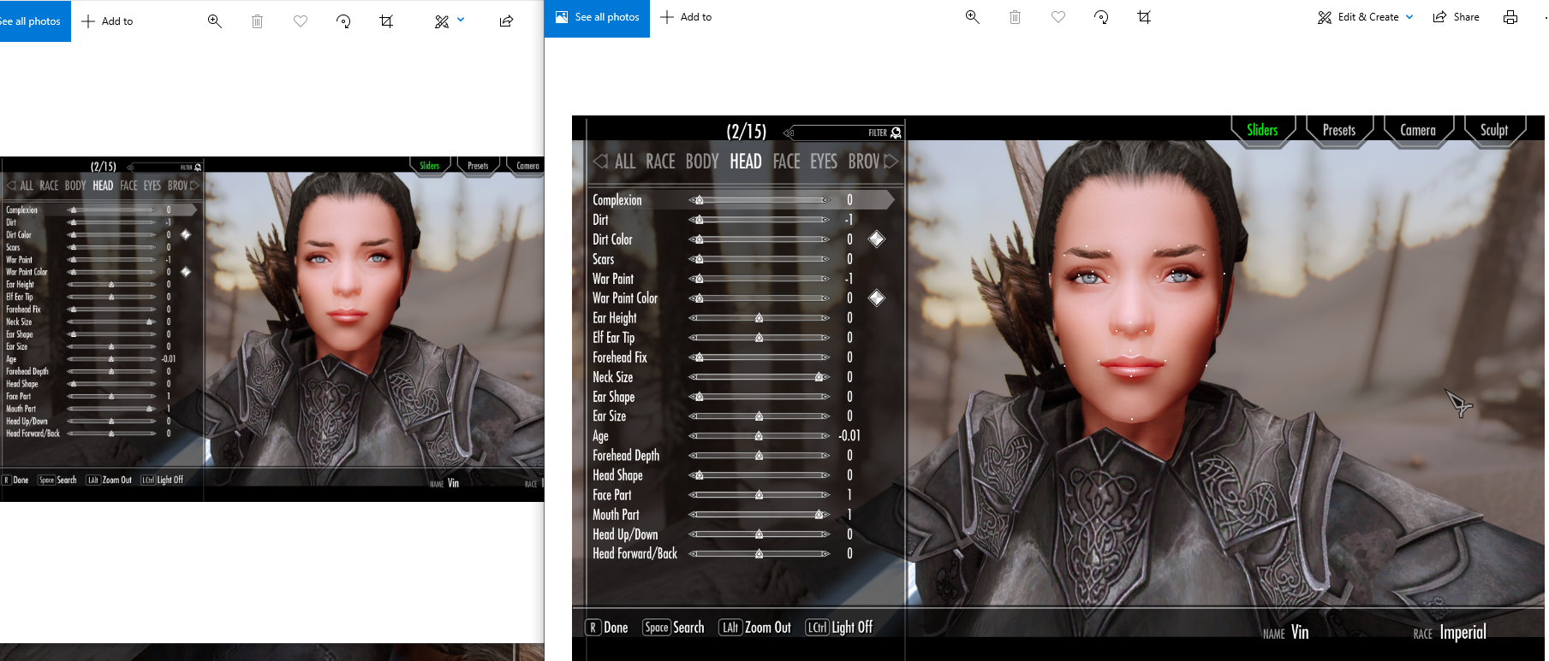The image size is (1549, 661).
Task: Click See all photos in right window
Action: point(598,17)
